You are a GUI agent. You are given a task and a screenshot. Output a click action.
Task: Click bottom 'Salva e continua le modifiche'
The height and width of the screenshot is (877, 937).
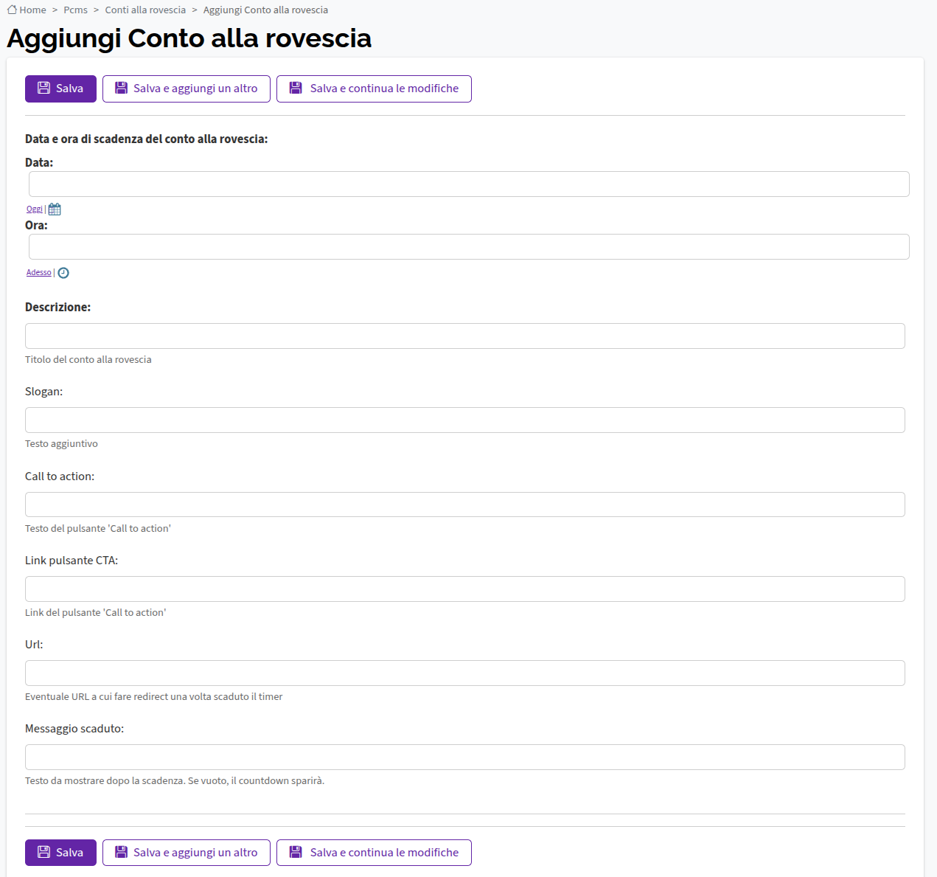[374, 853]
